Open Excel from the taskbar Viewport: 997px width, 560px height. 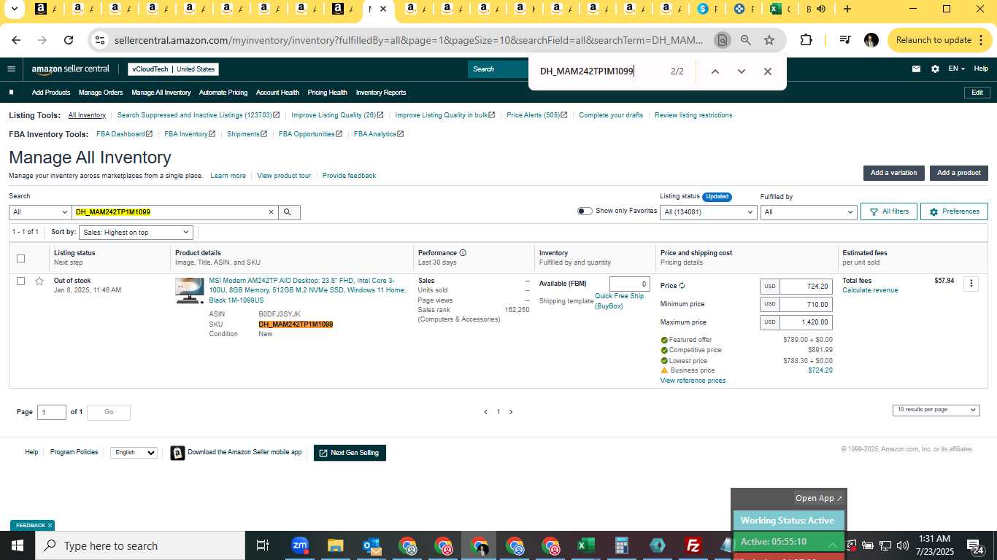[585, 545]
